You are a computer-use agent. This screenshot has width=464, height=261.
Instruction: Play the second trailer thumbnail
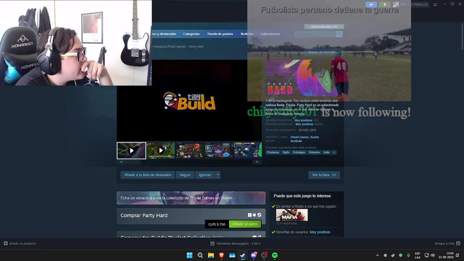point(161,150)
